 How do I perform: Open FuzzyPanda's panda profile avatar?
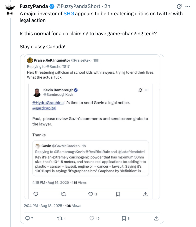pos(10,9)
